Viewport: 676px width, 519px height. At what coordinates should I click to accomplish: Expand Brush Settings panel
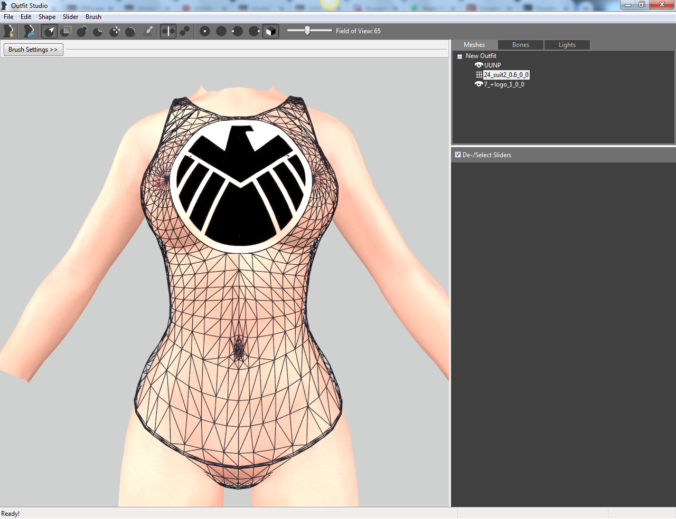(33, 50)
